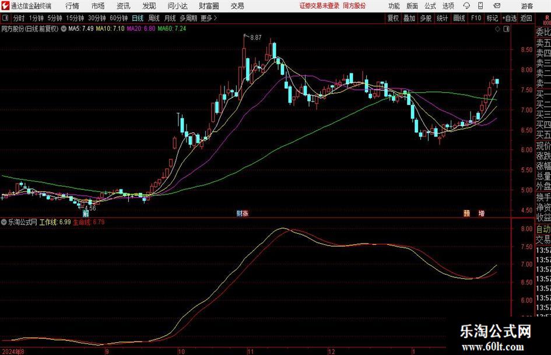Image resolution: width=551 pixels, height=355 pixels.
Task: Open the 版面 menu
Action: point(412,6)
